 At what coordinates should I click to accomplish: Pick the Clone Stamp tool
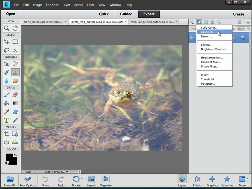click(x=15, y=72)
